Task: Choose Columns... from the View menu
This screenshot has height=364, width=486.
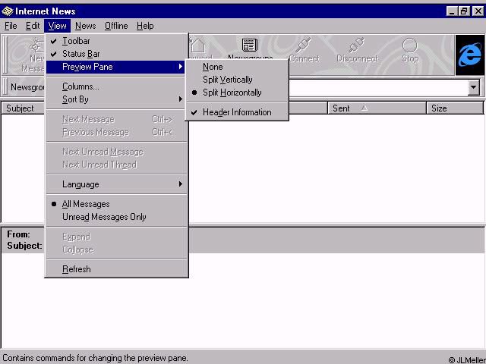Action: pos(116,86)
